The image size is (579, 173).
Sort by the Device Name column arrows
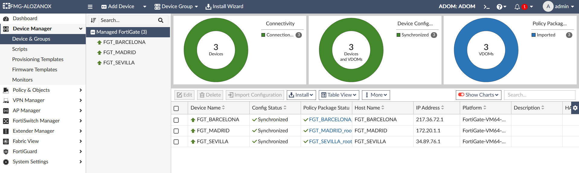[x=223, y=107]
